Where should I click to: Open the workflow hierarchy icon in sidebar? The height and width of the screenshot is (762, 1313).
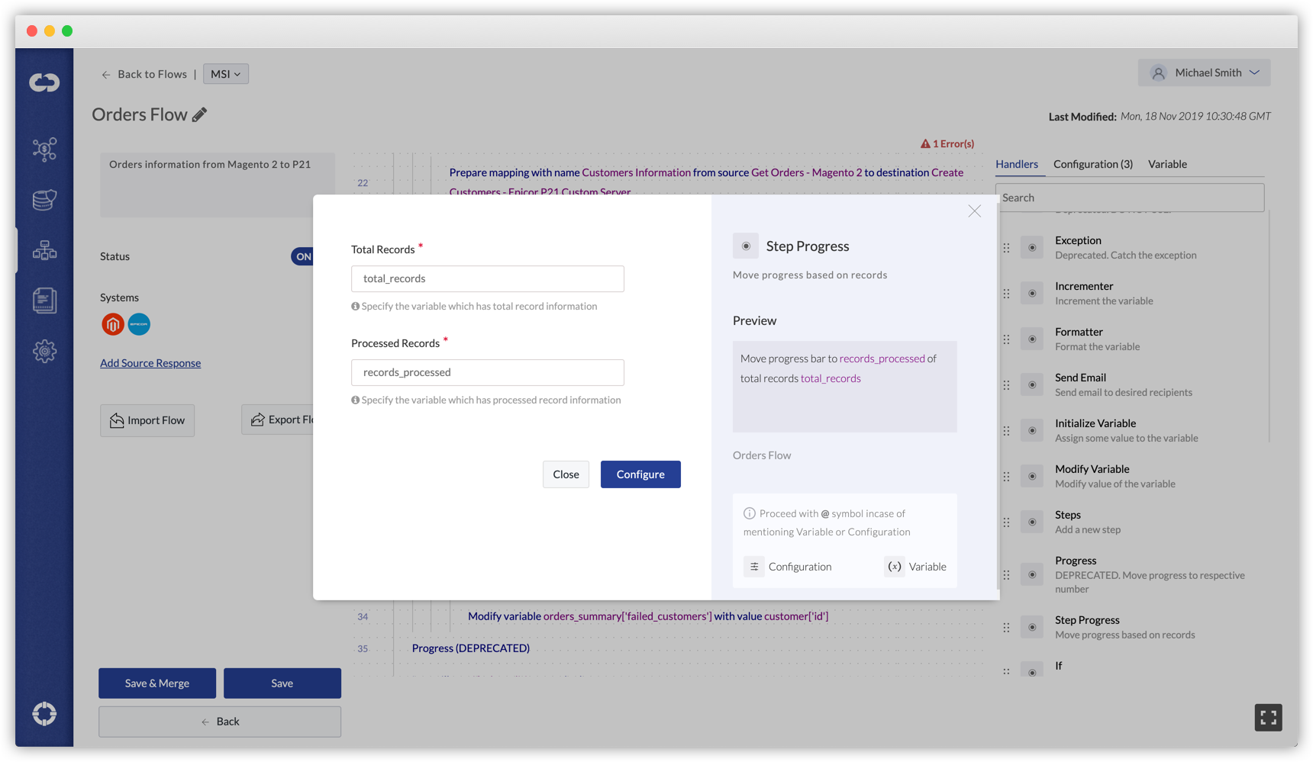[x=44, y=250]
